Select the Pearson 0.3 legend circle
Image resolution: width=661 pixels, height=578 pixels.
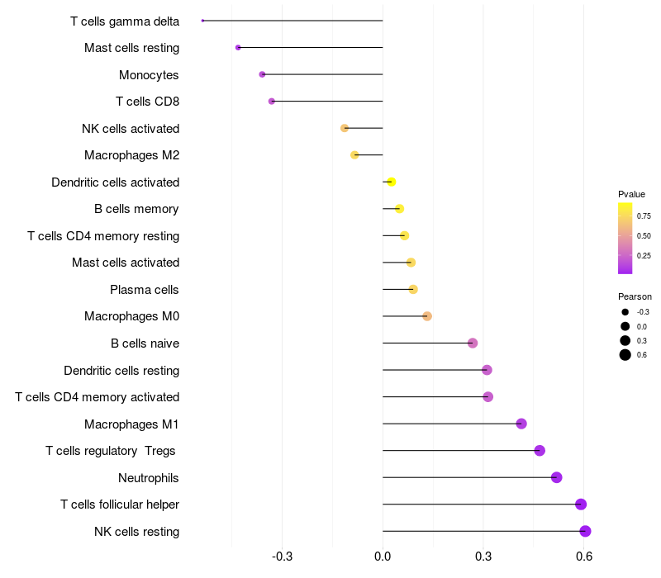[x=625, y=341]
